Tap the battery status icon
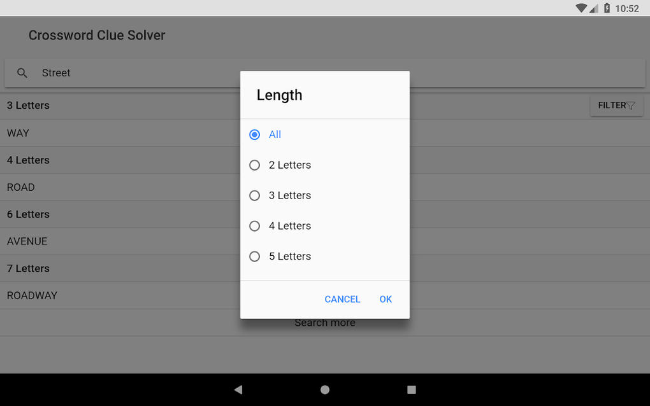Image resolution: width=650 pixels, height=406 pixels. pos(607,8)
